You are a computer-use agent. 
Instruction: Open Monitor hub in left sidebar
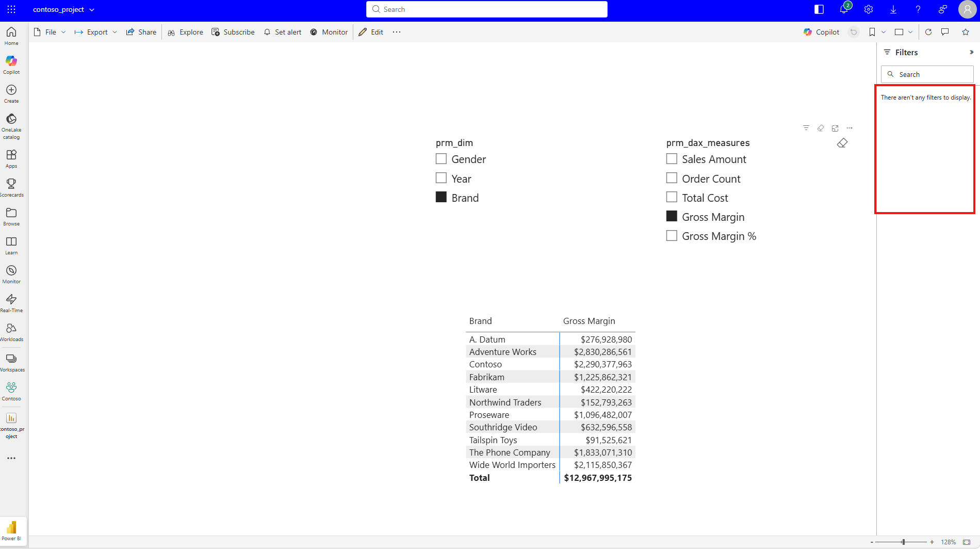point(11,274)
